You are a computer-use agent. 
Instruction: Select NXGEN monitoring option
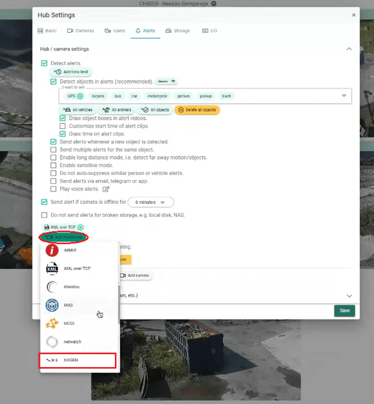point(78,360)
